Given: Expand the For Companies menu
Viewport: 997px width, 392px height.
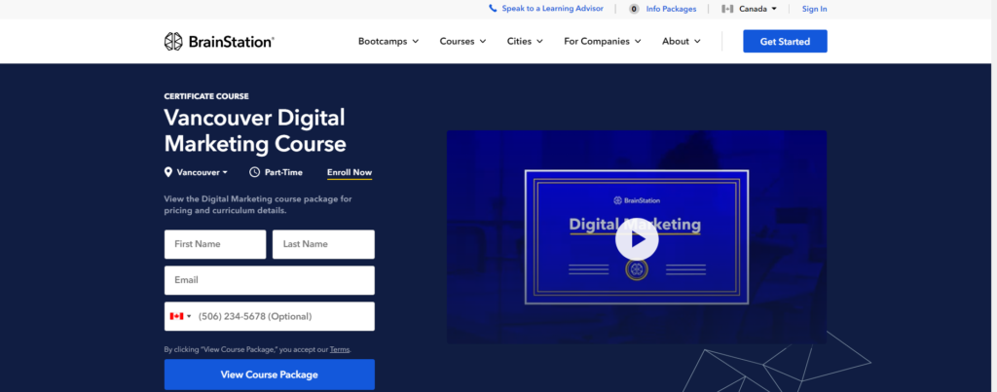Looking at the screenshot, I should 603,41.
